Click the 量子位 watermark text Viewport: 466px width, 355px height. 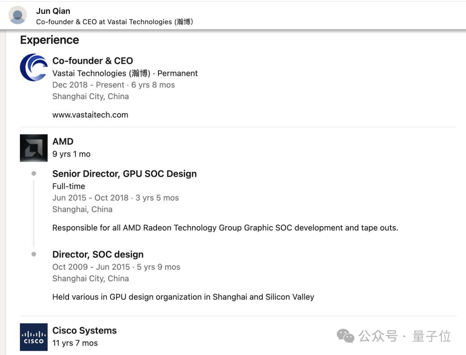pyautogui.click(x=431, y=336)
